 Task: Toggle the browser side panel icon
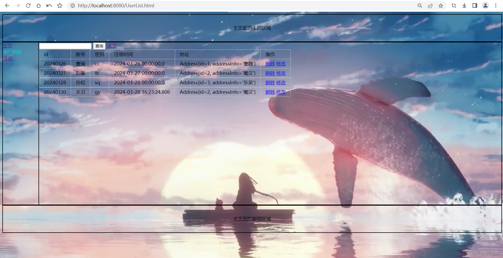point(475,6)
